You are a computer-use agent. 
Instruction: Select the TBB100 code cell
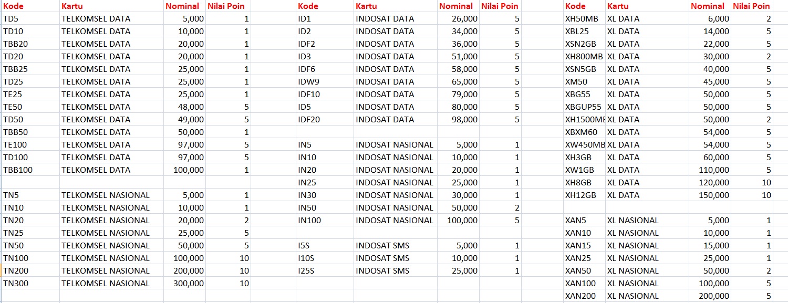point(30,170)
